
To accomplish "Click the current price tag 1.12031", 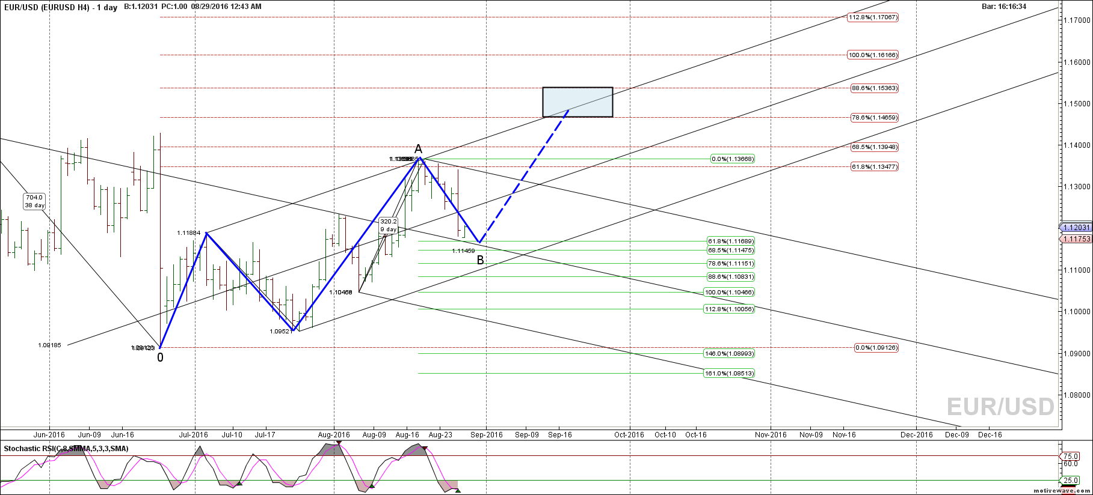I will coord(1076,228).
